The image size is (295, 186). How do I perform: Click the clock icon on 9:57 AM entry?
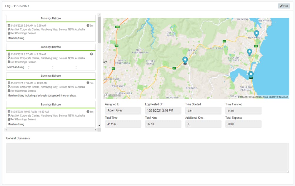[x=91, y=54]
